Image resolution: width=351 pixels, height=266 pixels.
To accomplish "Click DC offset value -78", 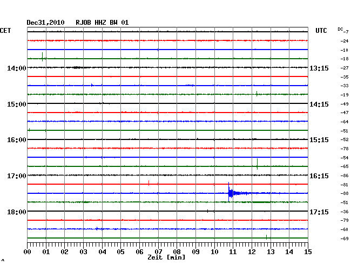I will 345,149.
